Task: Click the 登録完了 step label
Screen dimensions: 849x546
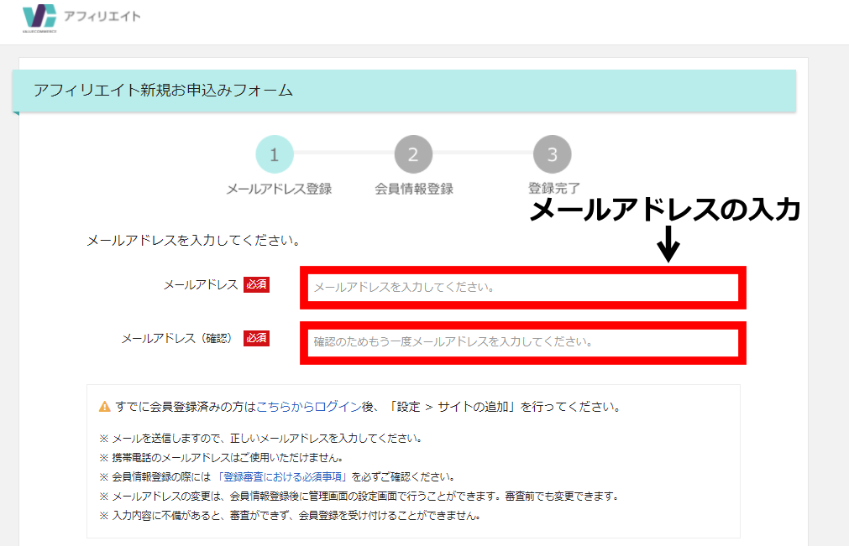Action: tap(554, 188)
